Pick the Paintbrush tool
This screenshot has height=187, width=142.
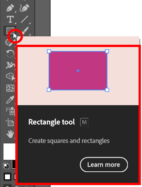25,31
